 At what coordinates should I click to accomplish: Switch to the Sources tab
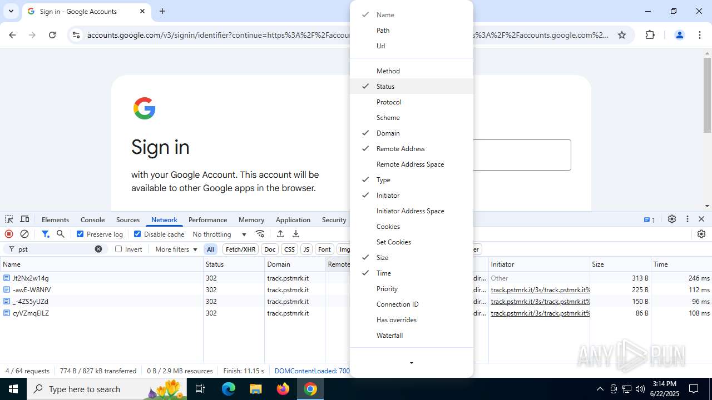(x=128, y=219)
